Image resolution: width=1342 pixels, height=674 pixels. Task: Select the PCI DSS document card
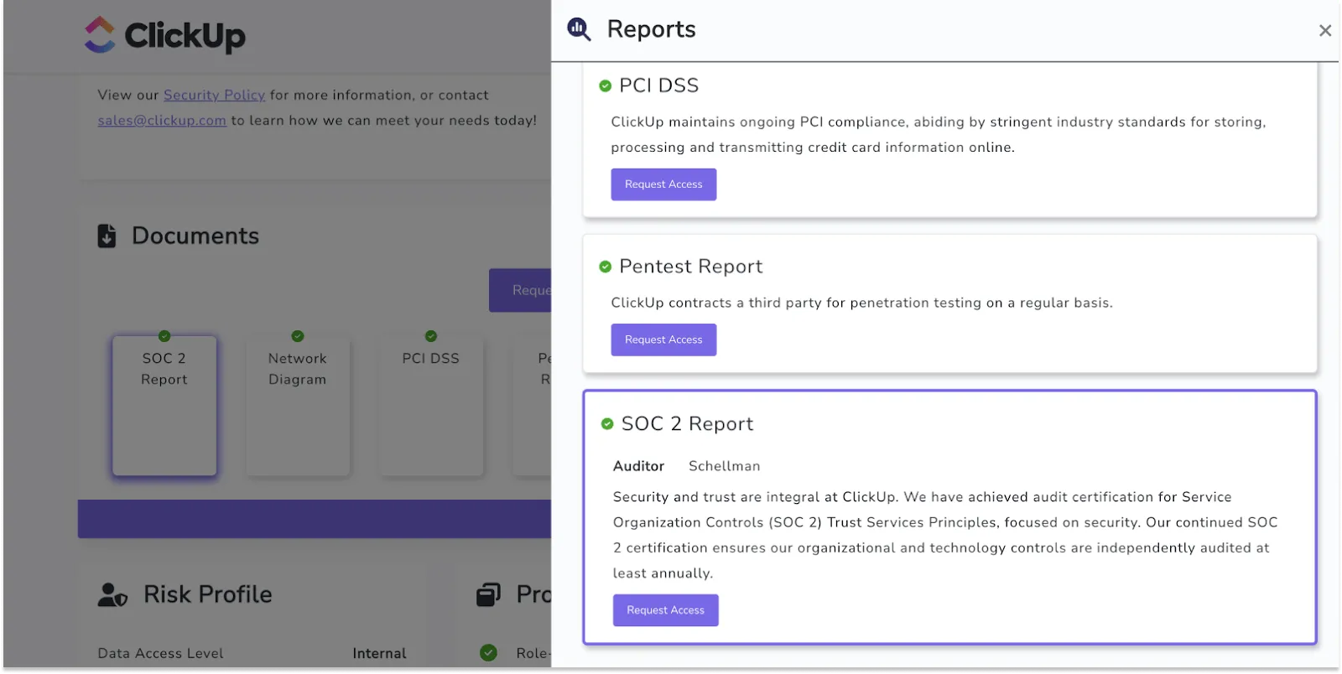pos(431,407)
